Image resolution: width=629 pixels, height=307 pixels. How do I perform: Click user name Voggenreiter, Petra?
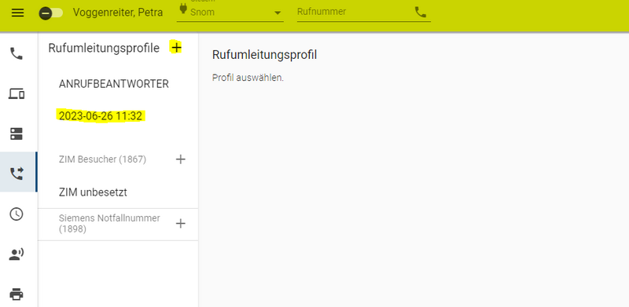pos(118,13)
